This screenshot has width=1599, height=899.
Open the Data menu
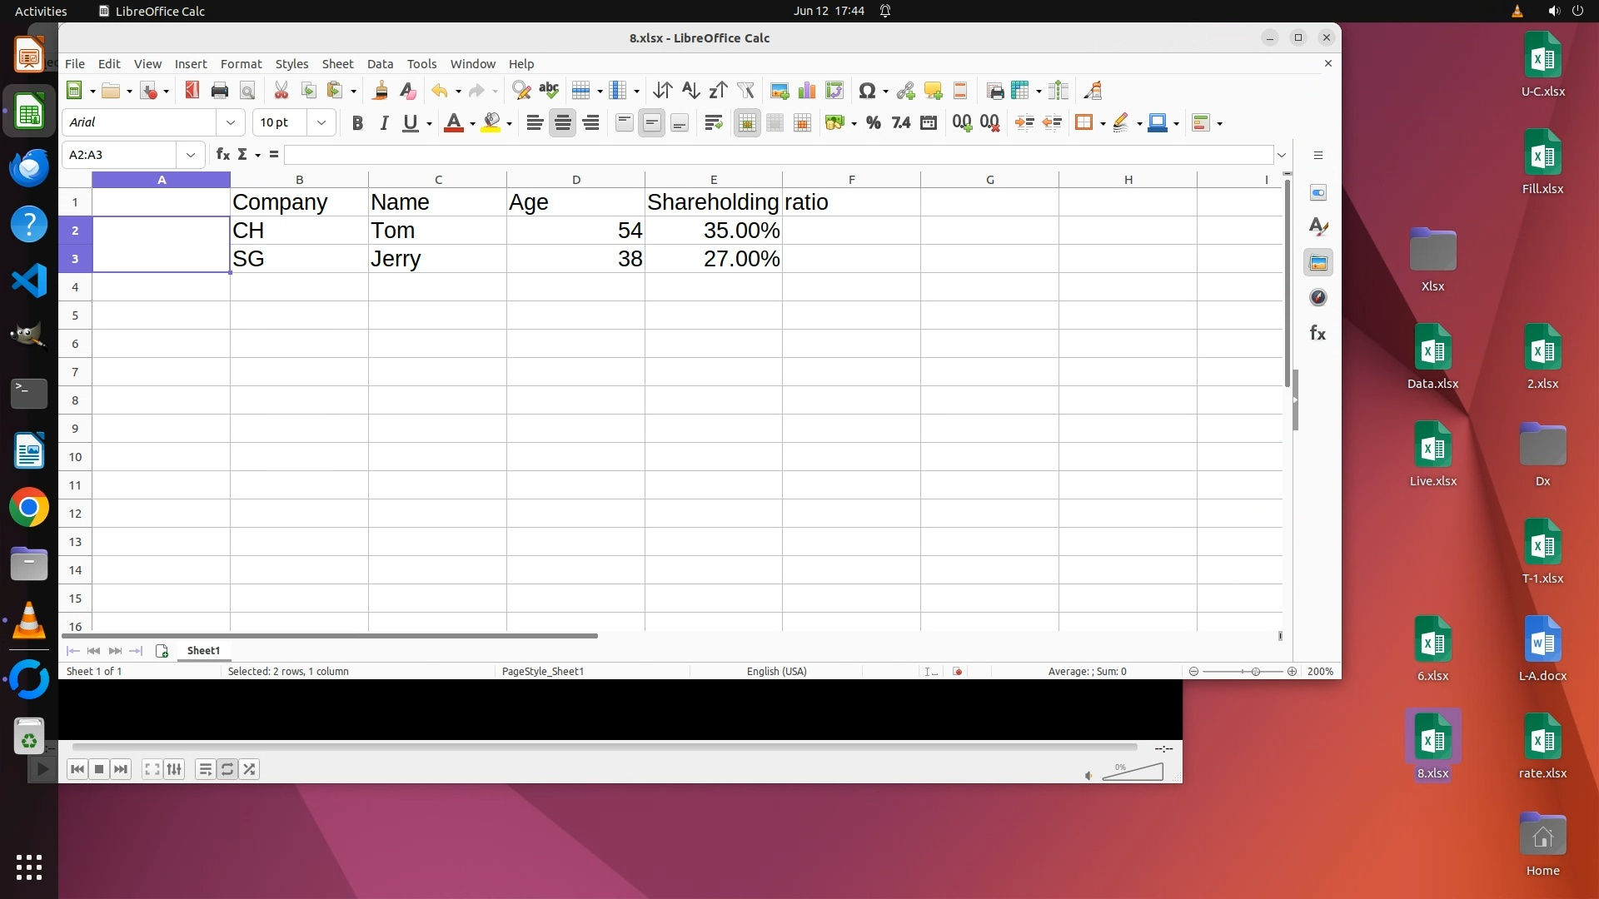pyautogui.click(x=380, y=64)
